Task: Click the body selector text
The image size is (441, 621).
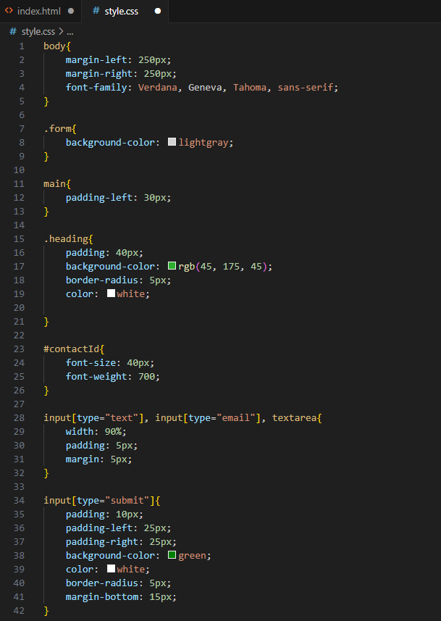Action: 54,46
